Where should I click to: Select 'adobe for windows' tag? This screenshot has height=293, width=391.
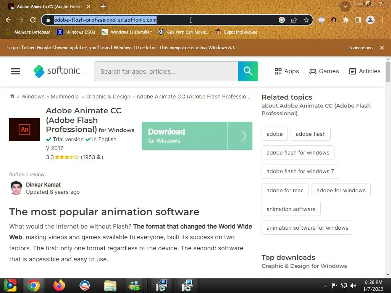pyautogui.click(x=341, y=190)
